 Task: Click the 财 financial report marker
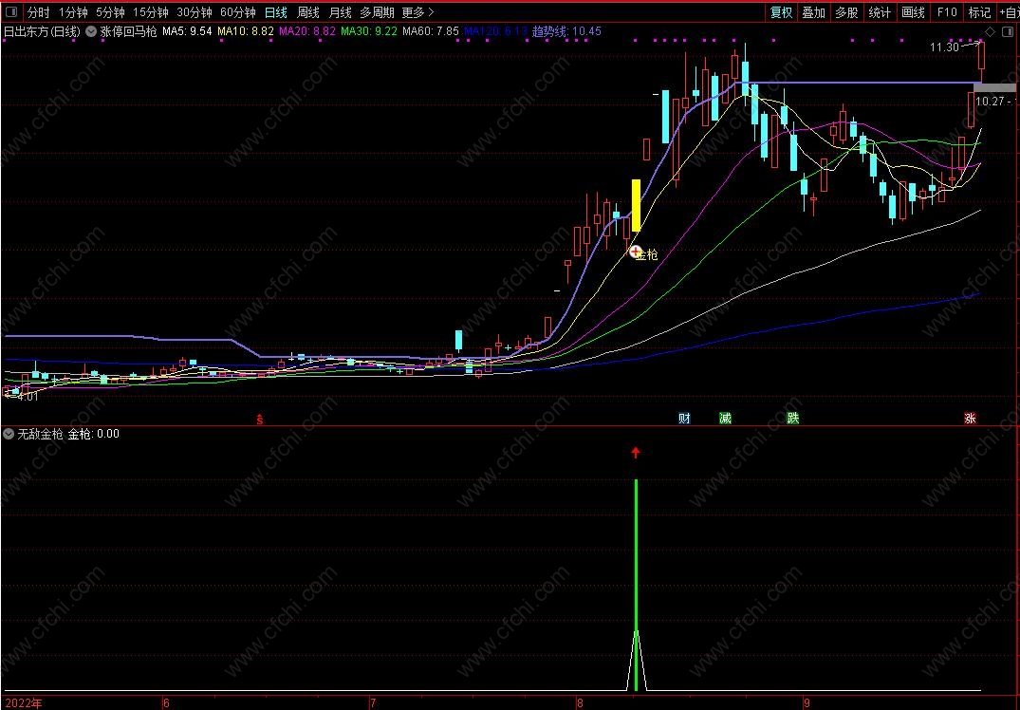(684, 419)
